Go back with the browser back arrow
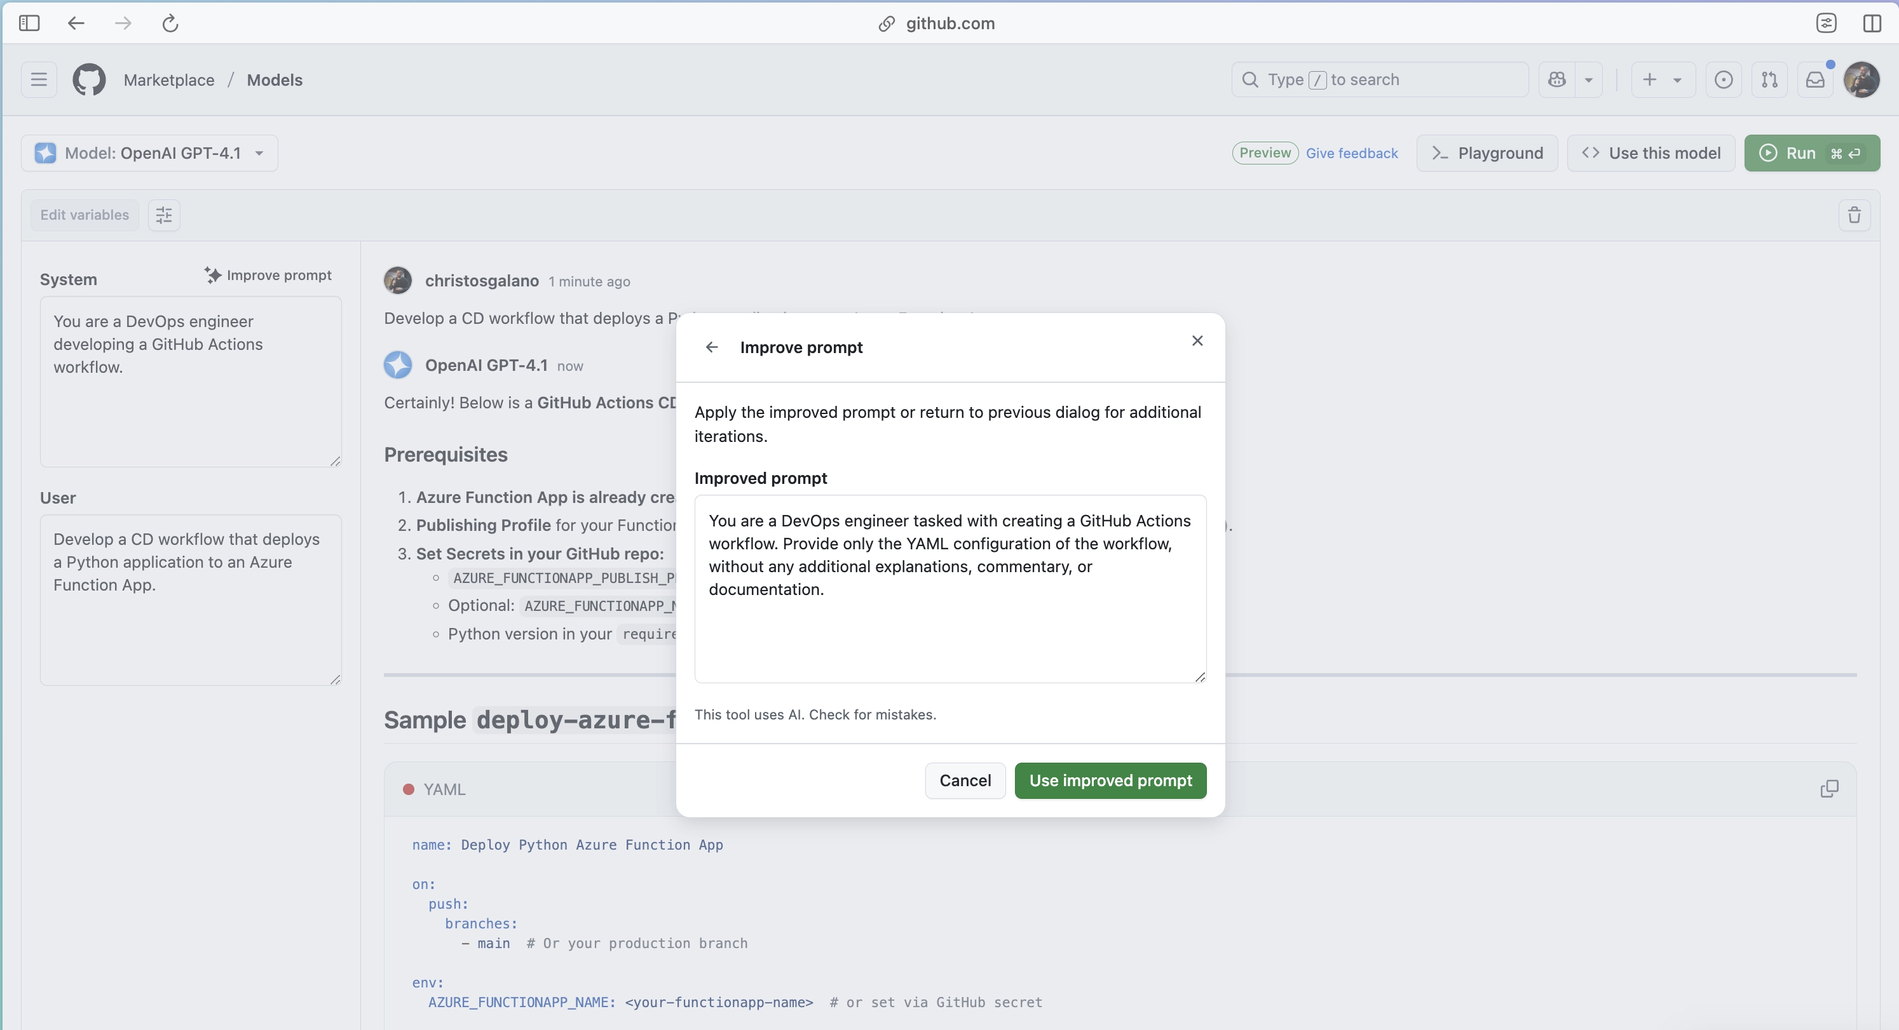The width and height of the screenshot is (1899, 1030). [x=76, y=23]
